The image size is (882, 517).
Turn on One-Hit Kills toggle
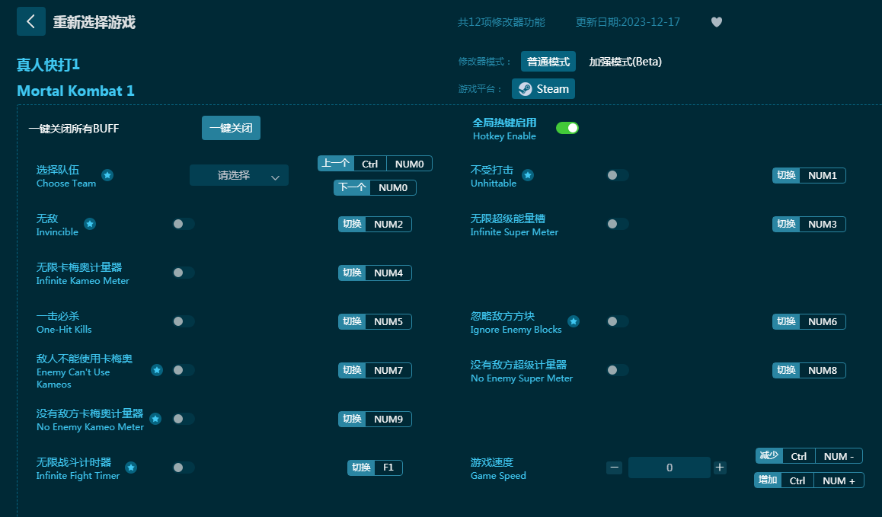(183, 321)
